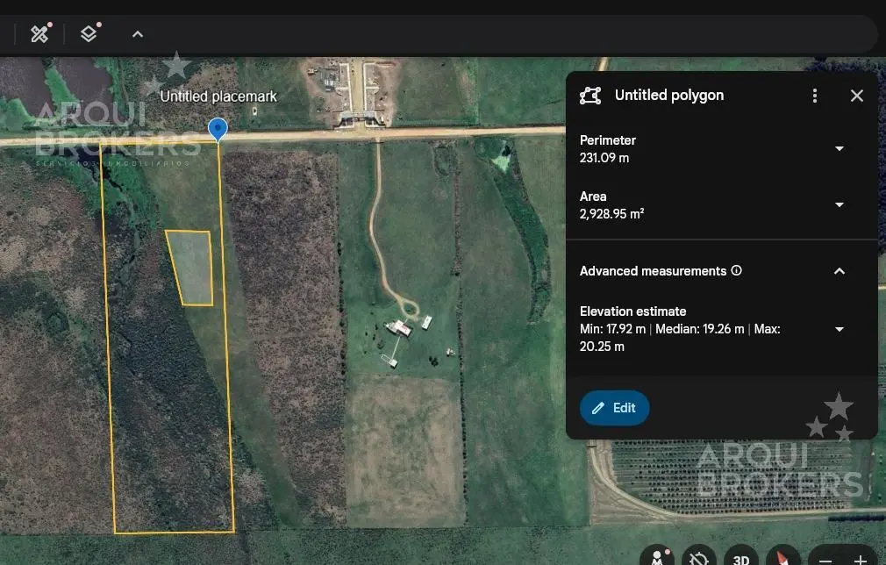Select the small shaded polygon on the map
The width and height of the screenshot is (886, 565).
coord(193,268)
